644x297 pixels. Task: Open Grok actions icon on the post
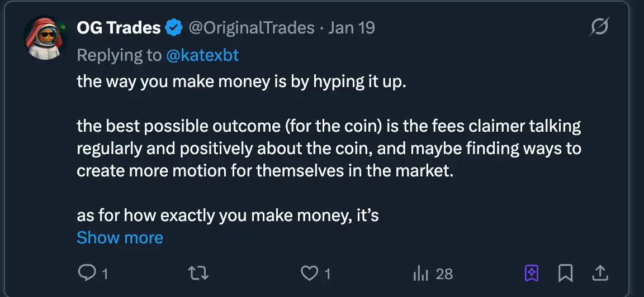pos(599,27)
